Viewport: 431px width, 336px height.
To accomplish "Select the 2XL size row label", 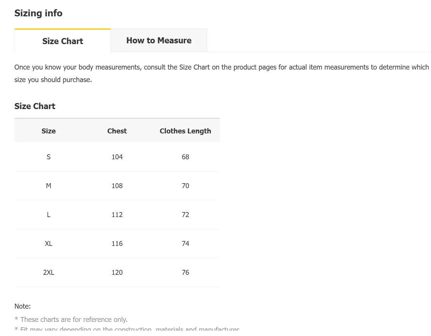I will coord(49,273).
